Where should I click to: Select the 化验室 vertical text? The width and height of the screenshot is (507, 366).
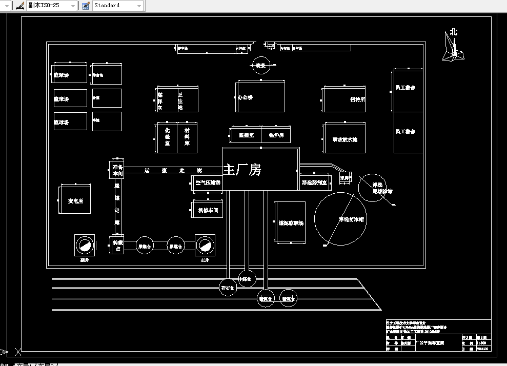167,136
